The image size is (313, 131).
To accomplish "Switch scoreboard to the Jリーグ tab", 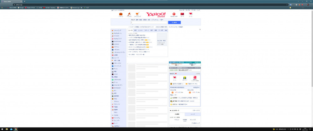I will coord(193,114).
